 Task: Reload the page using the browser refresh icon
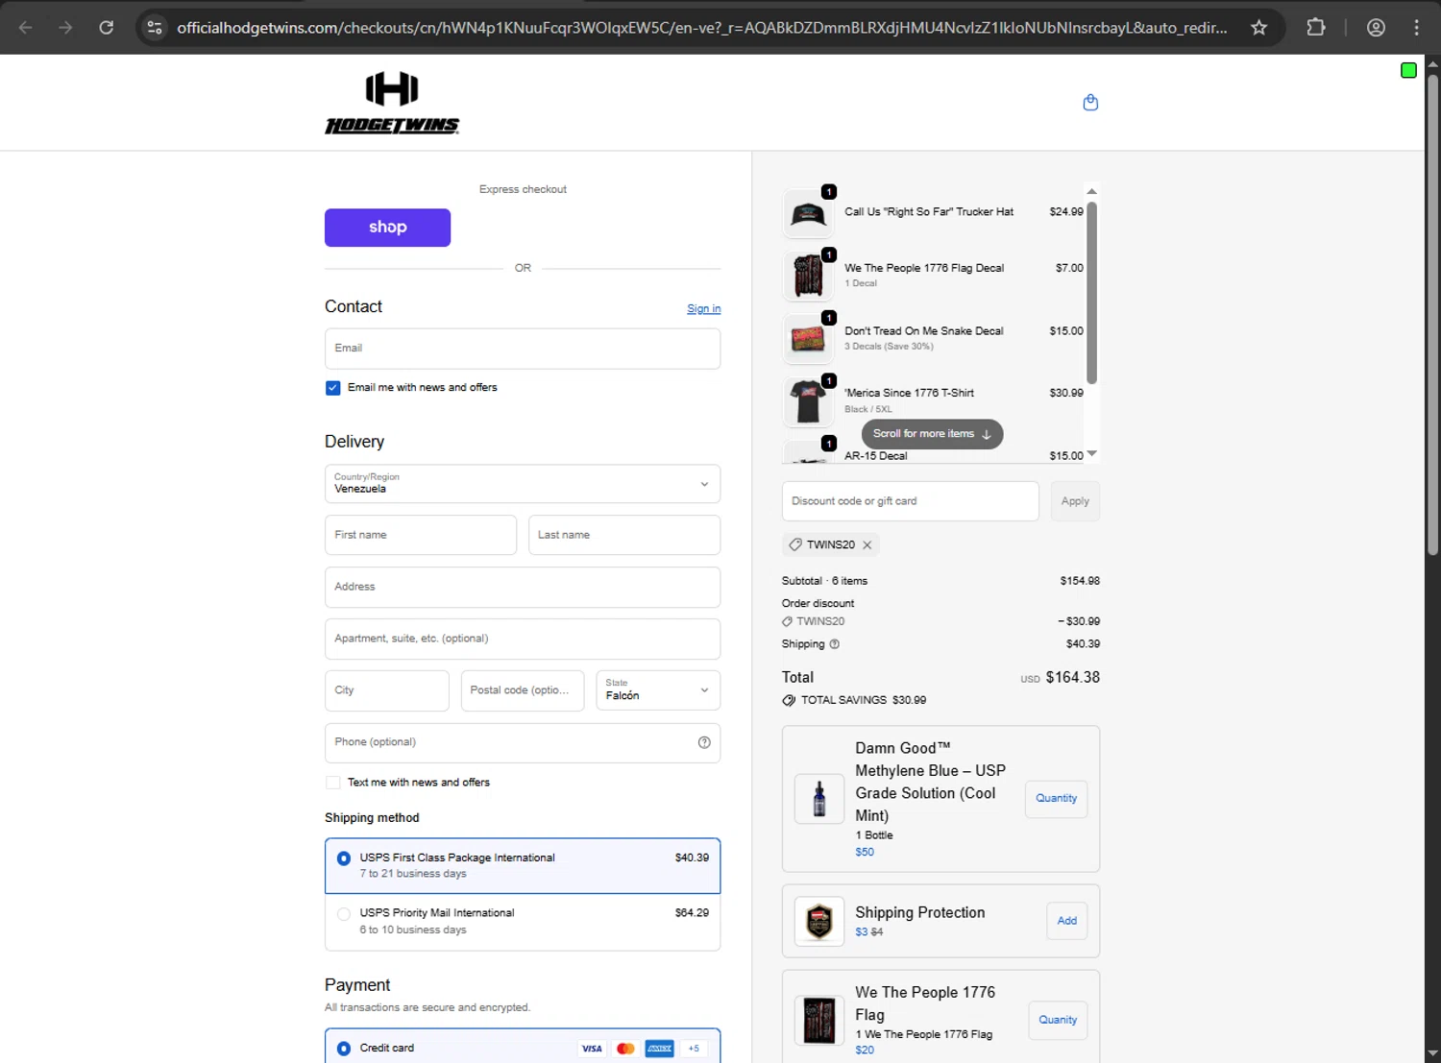pyautogui.click(x=107, y=27)
